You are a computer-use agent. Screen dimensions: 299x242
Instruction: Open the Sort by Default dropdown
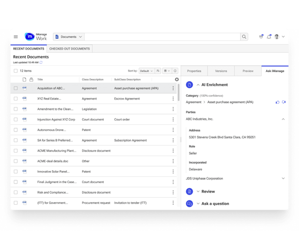pyautogui.click(x=146, y=71)
